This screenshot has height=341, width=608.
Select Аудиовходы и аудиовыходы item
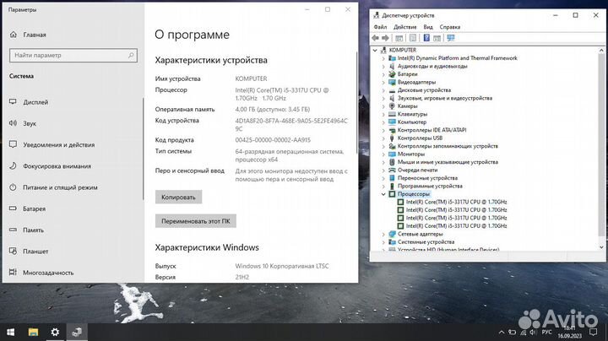(432, 67)
